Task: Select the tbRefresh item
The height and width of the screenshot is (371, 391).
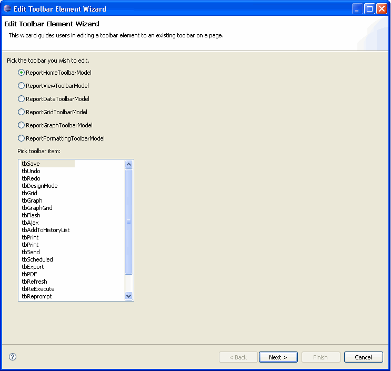Action: click(x=34, y=282)
